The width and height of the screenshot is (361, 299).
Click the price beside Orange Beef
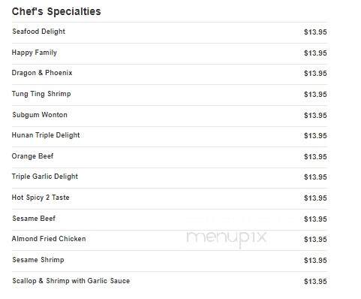(315, 157)
